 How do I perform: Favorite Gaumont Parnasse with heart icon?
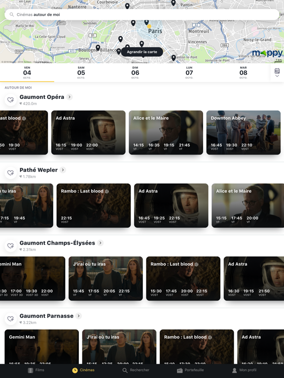click(11, 319)
